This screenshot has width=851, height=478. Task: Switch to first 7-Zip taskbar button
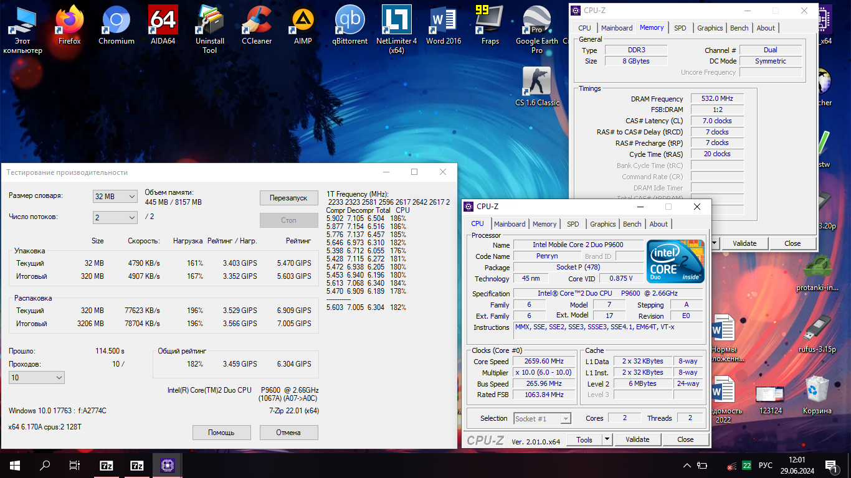107,465
